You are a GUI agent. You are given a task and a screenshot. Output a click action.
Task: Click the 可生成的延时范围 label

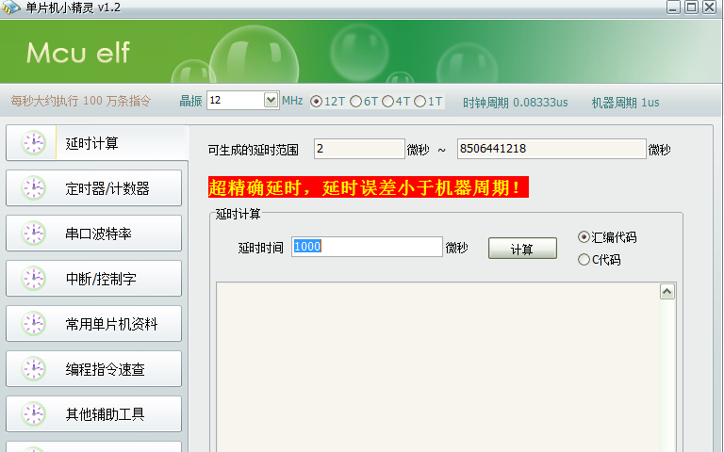253,150
